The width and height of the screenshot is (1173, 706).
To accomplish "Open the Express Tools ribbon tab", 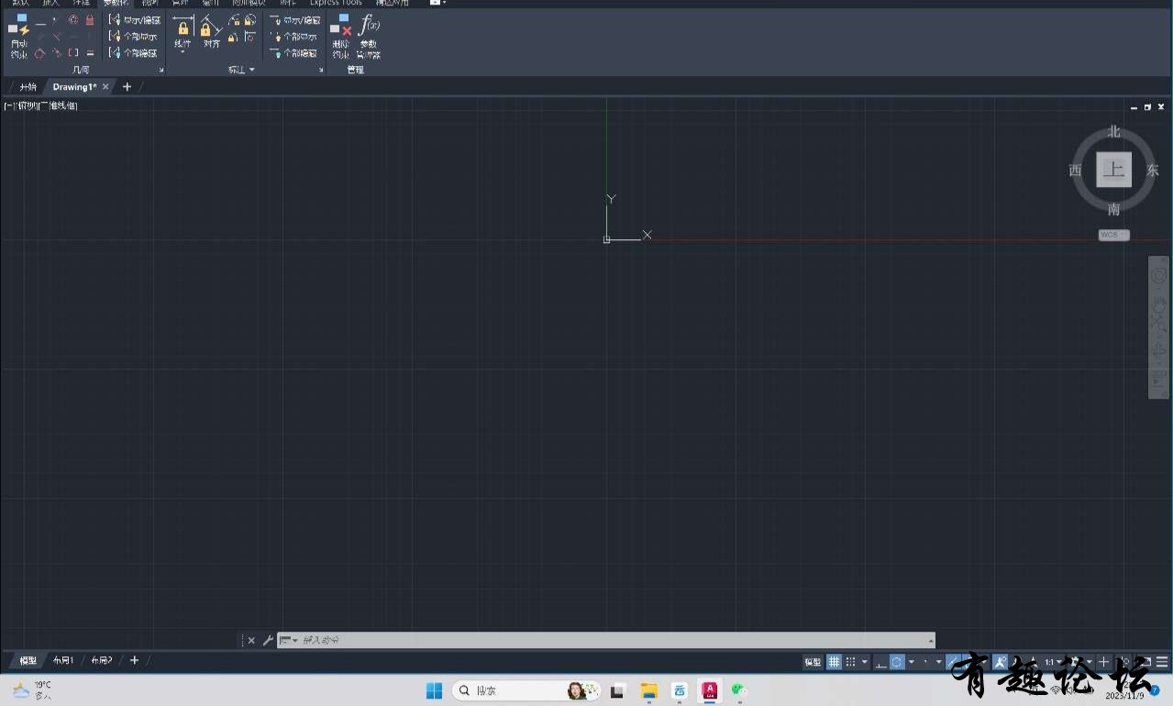I will [336, 3].
